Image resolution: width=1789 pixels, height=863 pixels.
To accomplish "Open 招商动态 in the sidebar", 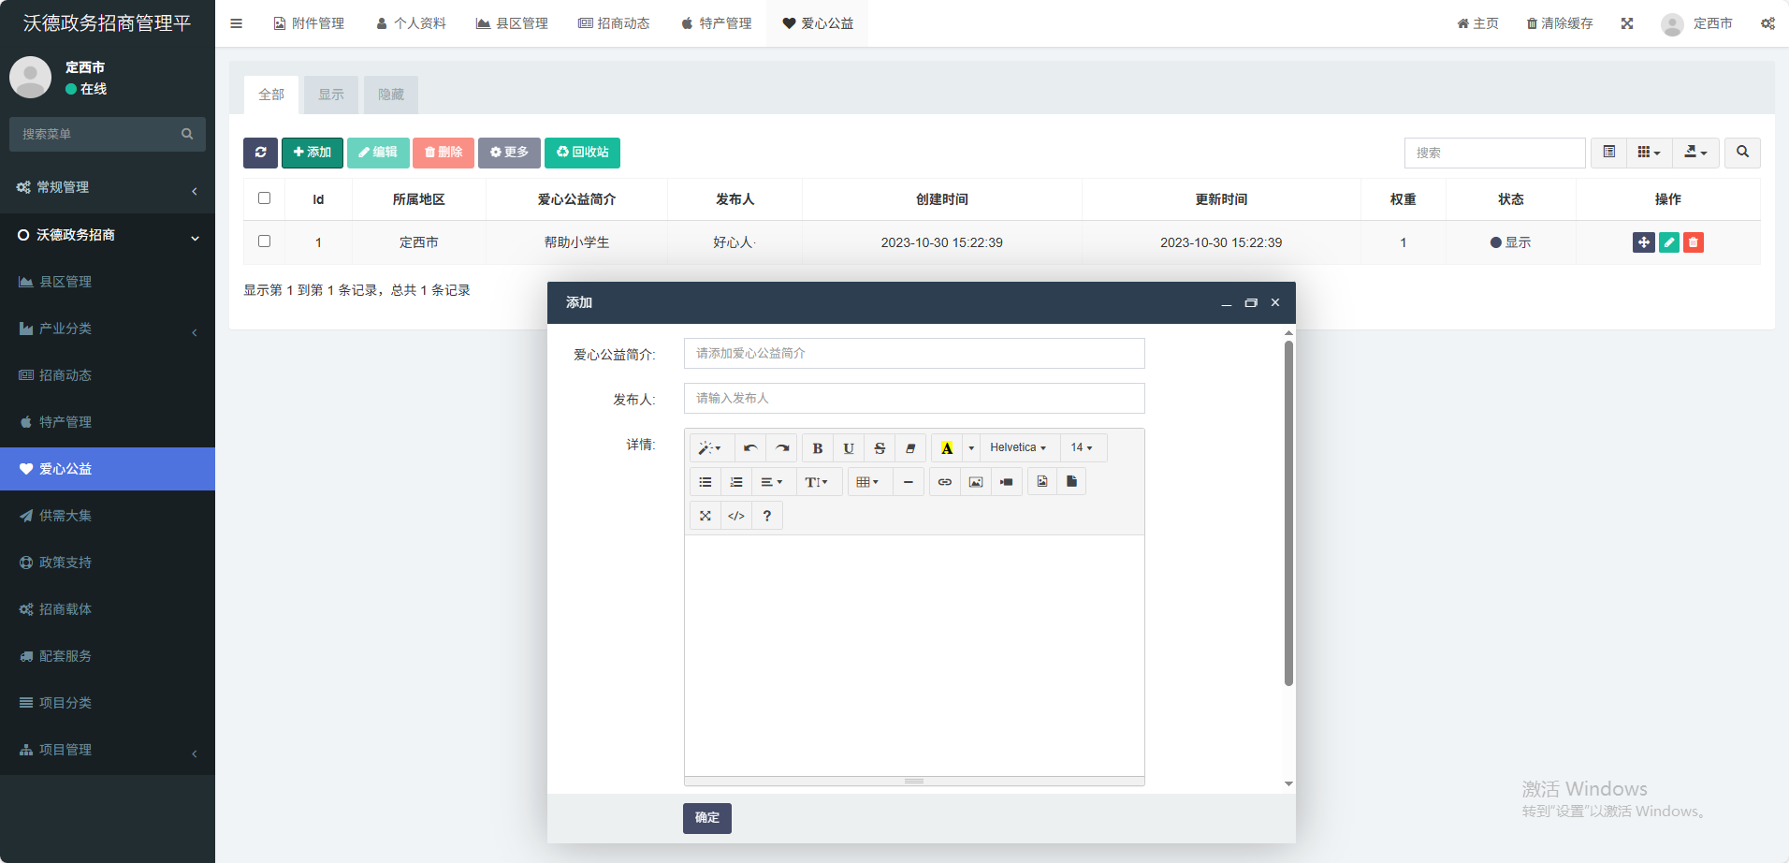I will tap(65, 375).
